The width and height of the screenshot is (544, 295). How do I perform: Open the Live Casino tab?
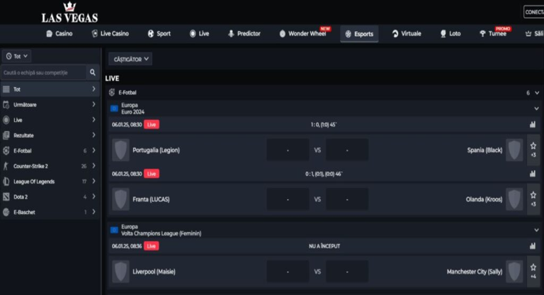pyautogui.click(x=110, y=34)
